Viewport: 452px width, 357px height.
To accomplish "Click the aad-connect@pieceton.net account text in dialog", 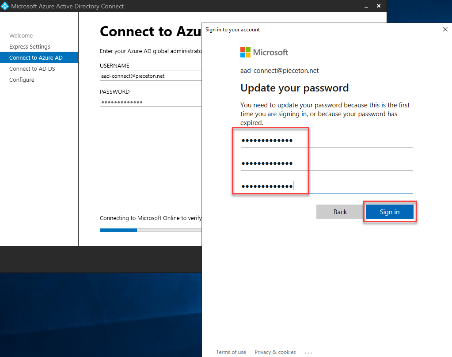I will pyautogui.click(x=279, y=71).
